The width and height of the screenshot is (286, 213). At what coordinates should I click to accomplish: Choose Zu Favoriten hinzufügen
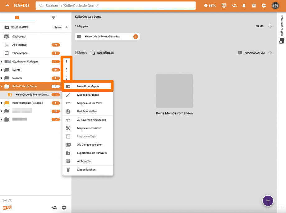(88, 120)
